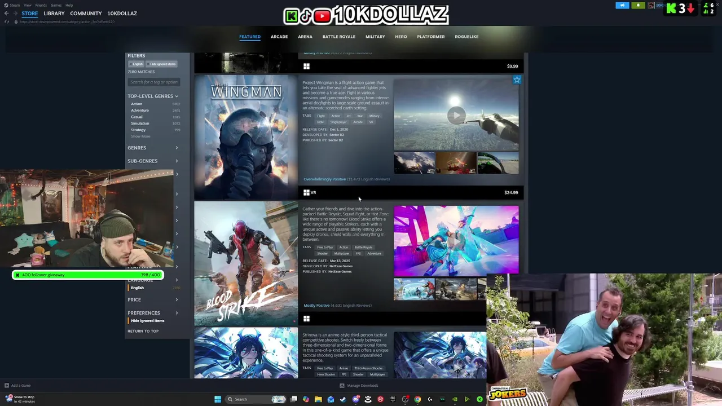Expand the Price filter section
Image resolution: width=722 pixels, height=406 pixels.
177,299
